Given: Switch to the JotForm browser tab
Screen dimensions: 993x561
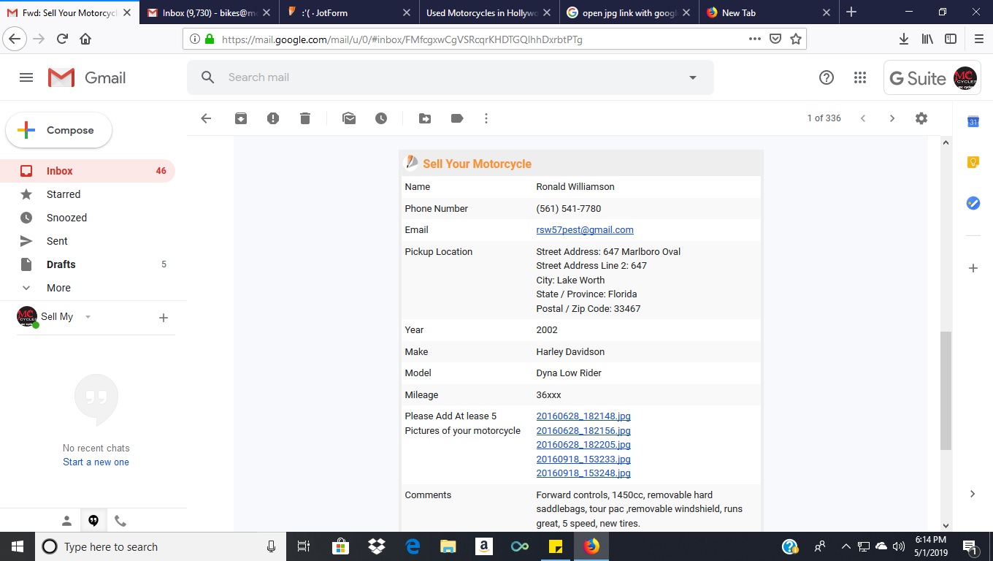Looking at the screenshot, I should coord(349,12).
